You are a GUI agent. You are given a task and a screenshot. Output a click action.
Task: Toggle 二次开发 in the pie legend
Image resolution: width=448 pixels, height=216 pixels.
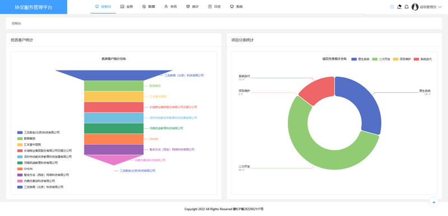click(381, 59)
